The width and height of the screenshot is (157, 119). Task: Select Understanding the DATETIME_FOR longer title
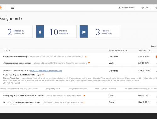(22, 75)
